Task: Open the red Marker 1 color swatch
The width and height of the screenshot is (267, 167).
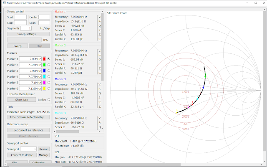Action: click(44, 59)
